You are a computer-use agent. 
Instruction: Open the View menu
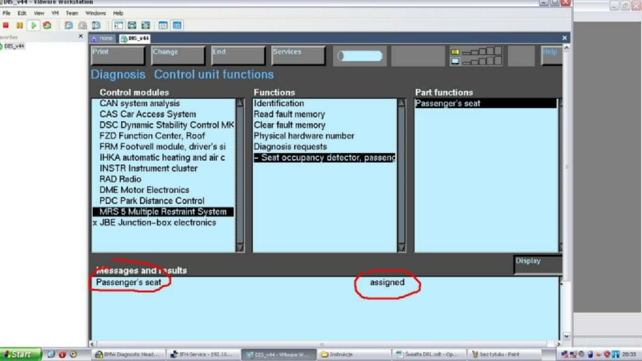point(39,13)
